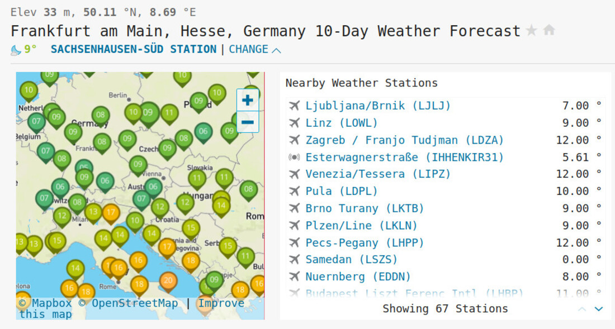This screenshot has height=329, width=615.
Task: Click the home icon beside the forecast title
Action: [550, 30]
